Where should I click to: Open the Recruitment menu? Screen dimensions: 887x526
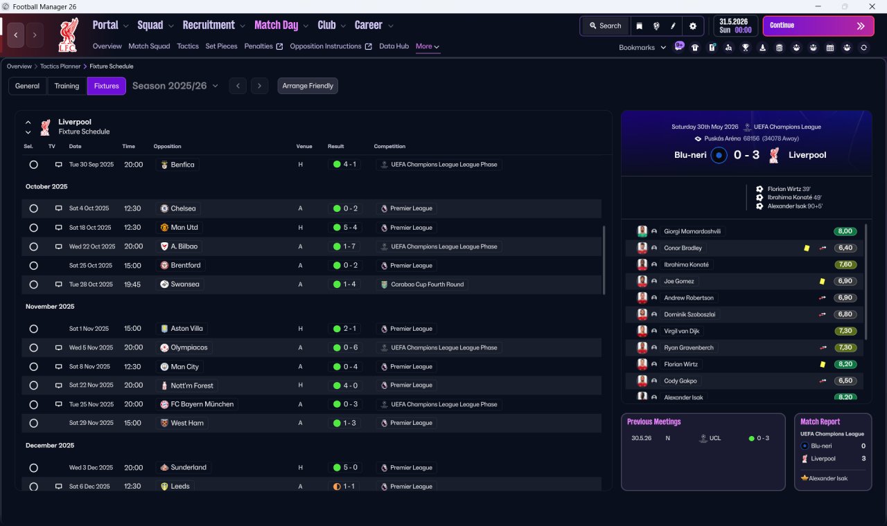point(214,25)
